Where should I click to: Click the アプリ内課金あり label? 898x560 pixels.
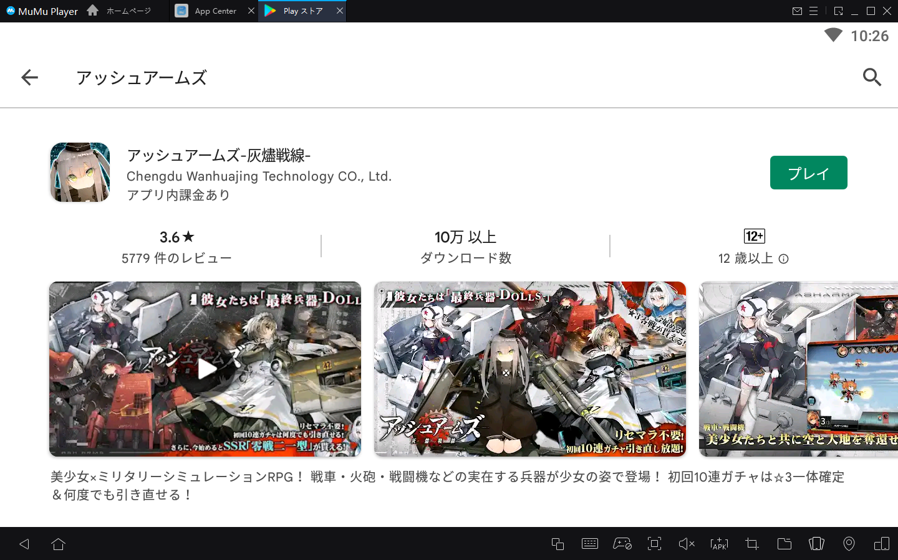tap(178, 195)
